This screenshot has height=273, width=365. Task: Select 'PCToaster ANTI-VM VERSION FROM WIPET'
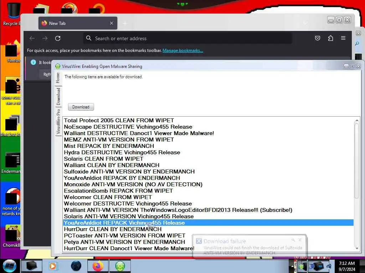[x=208, y=236]
